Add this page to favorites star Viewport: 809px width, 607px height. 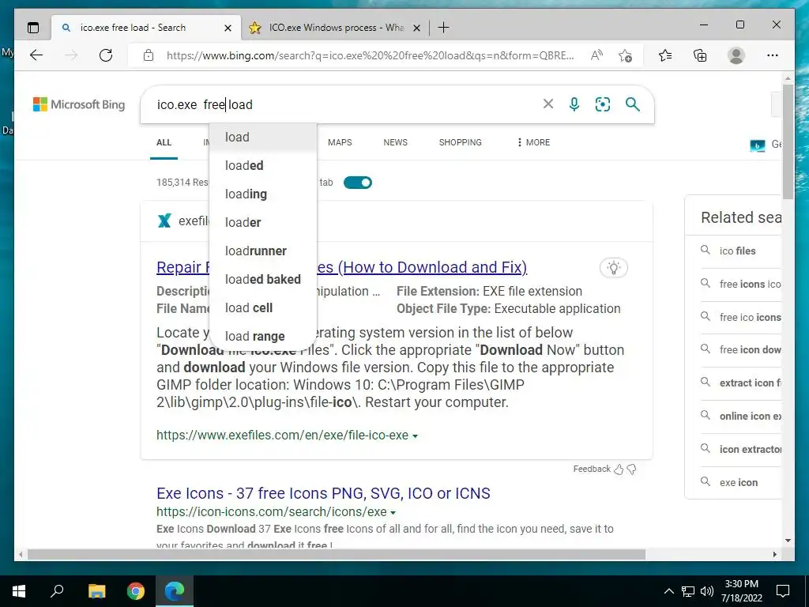point(626,55)
